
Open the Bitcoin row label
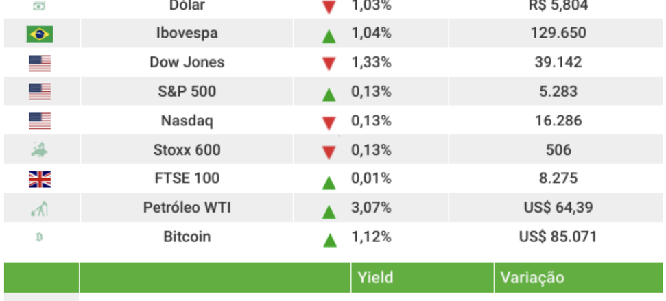pos(187,237)
